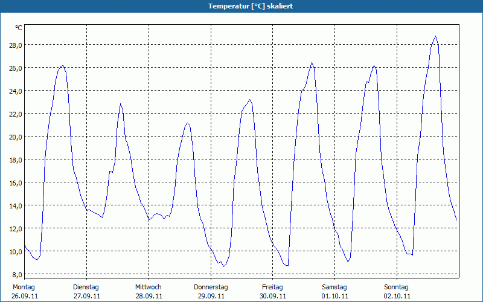Click the Donnerstag axis label
This screenshot has height=302, width=483.
211,288
